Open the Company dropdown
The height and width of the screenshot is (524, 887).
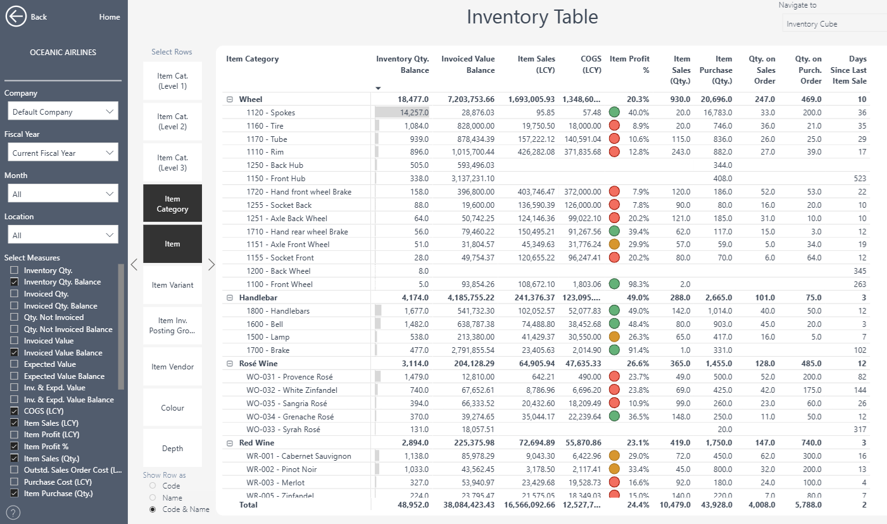[x=63, y=112]
